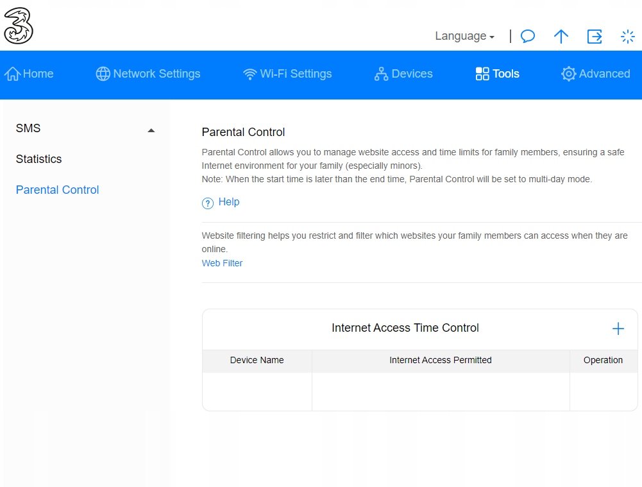Click the question mark Help icon
This screenshot has width=642, height=487.
(x=208, y=203)
